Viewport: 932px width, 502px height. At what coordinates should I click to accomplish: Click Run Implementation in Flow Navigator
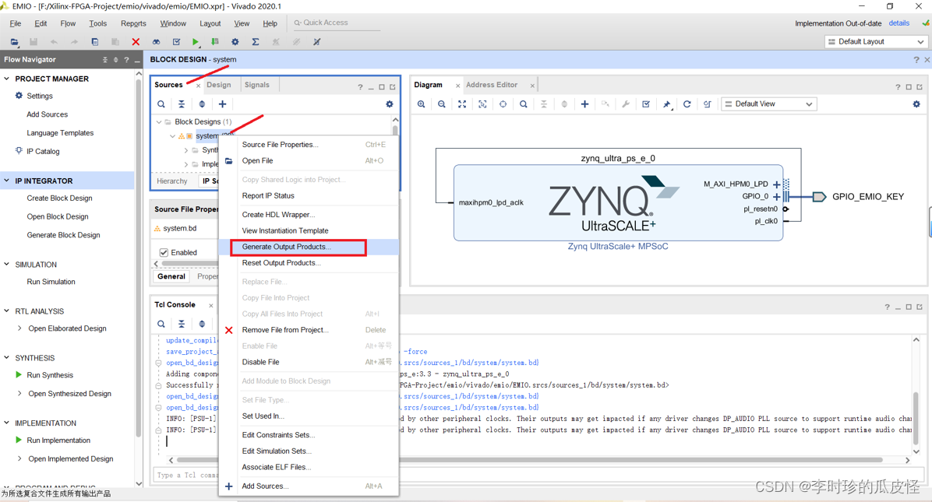point(58,441)
